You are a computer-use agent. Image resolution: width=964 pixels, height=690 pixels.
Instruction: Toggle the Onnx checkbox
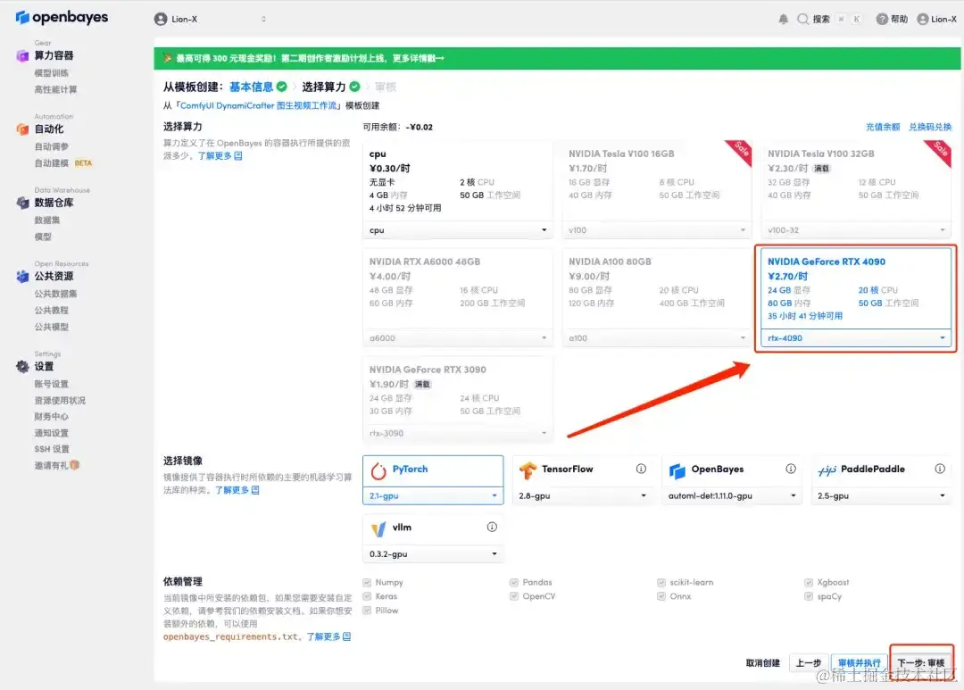pyautogui.click(x=661, y=596)
